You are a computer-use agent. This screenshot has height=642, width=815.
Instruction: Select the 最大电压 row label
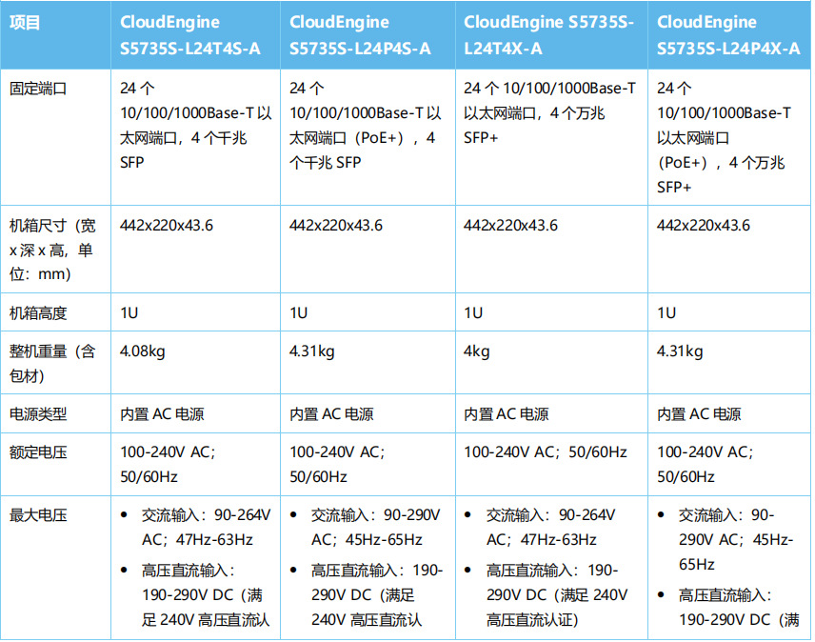point(38,515)
